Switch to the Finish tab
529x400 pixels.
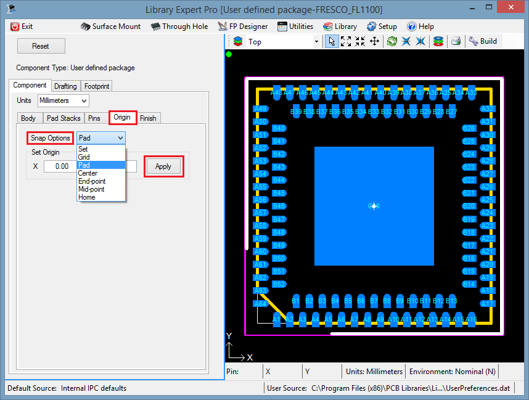[148, 118]
